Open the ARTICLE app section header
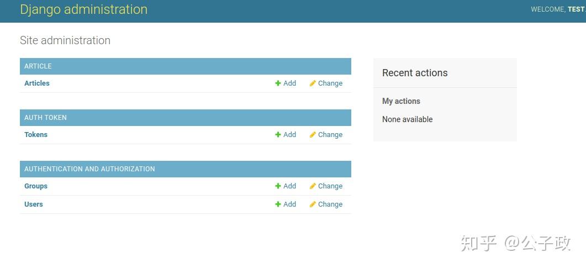The height and width of the screenshot is (268, 586). pyautogui.click(x=38, y=66)
